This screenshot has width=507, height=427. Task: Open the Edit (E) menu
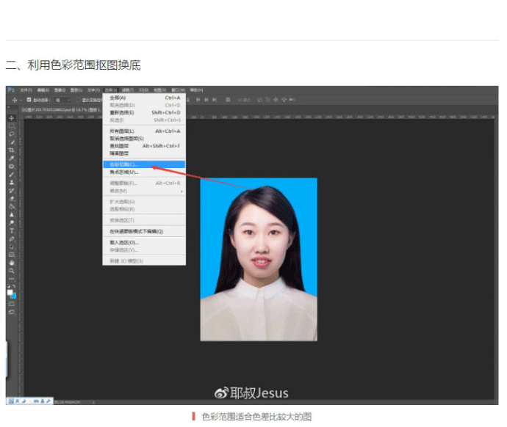[x=43, y=90]
